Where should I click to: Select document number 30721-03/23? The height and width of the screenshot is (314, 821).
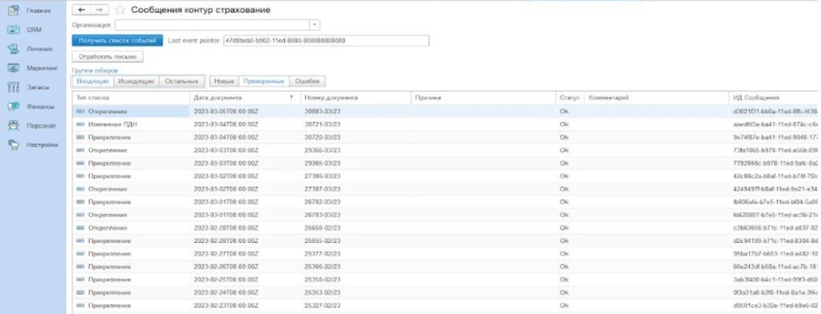[322, 125]
